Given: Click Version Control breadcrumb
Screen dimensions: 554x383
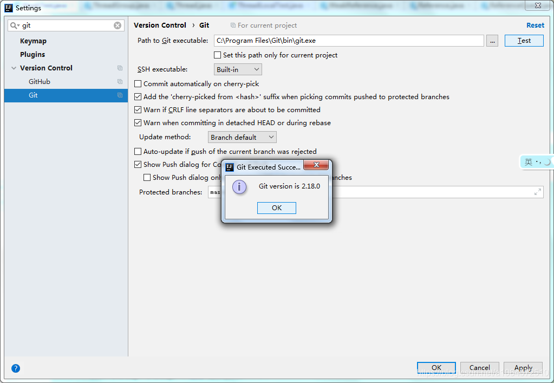Looking at the screenshot, I should (x=160, y=25).
